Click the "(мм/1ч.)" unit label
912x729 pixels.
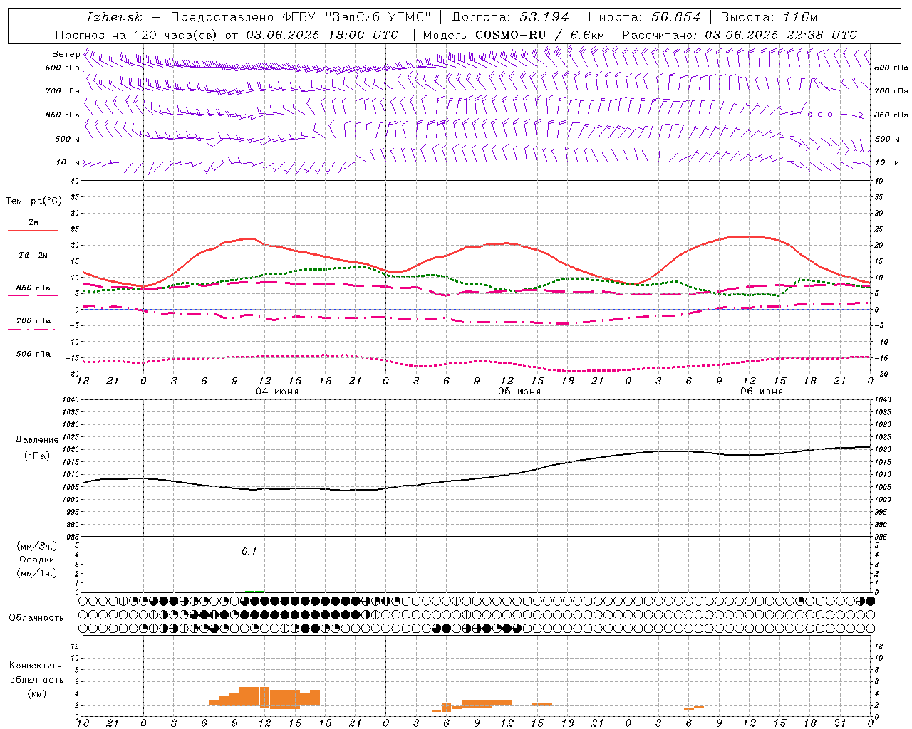(37, 573)
